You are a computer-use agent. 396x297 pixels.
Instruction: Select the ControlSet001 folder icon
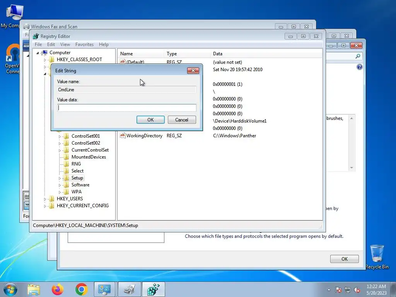(x=66, y=136)
